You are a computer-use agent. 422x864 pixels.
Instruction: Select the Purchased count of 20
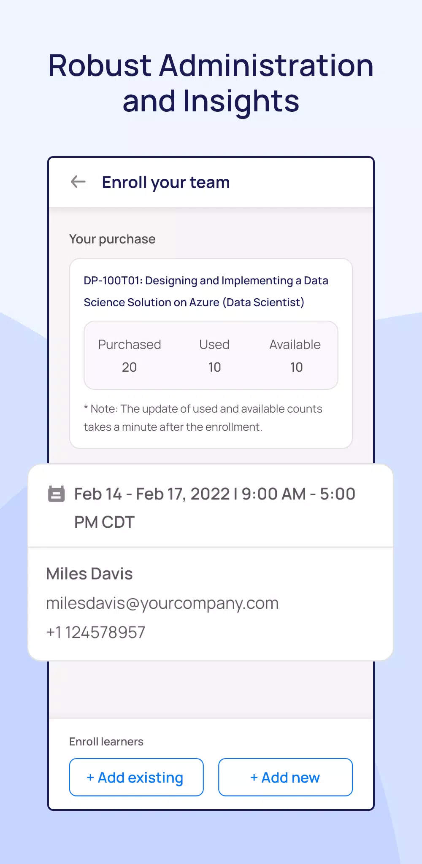coord(129,367)
